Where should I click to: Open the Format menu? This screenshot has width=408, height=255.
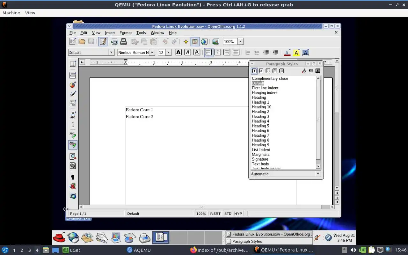(x=126, y=33)
